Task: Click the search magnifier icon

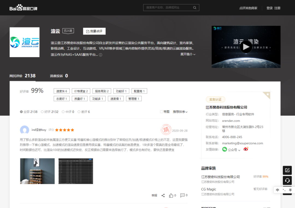Action: pos(194,8)
